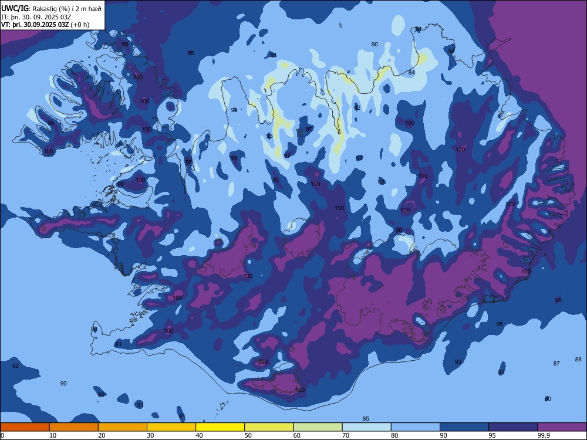Click the orange 10–20 legend swatch
Viewport: 587px width, 440px height.
pyautogui.click(x=74, y=427)
